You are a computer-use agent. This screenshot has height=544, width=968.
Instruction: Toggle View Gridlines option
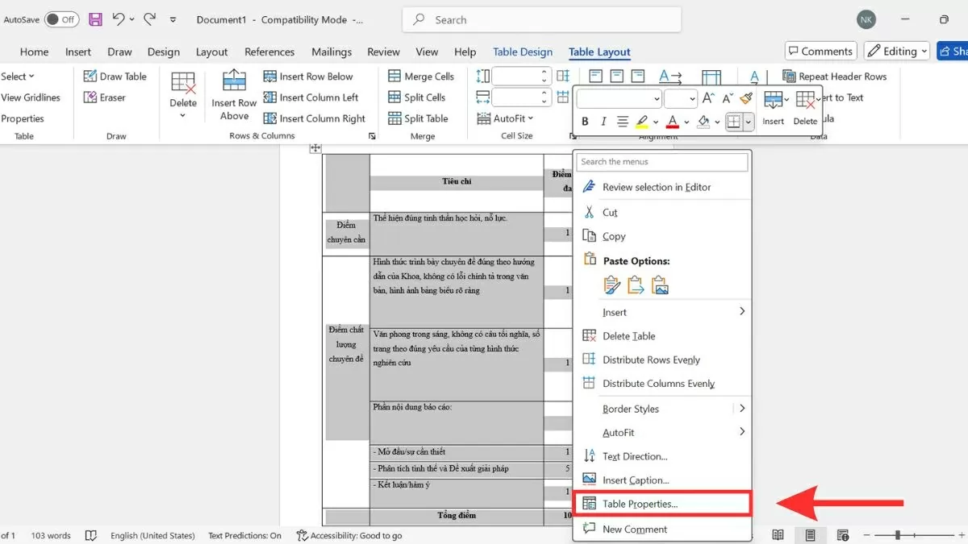tap(31, 98)
